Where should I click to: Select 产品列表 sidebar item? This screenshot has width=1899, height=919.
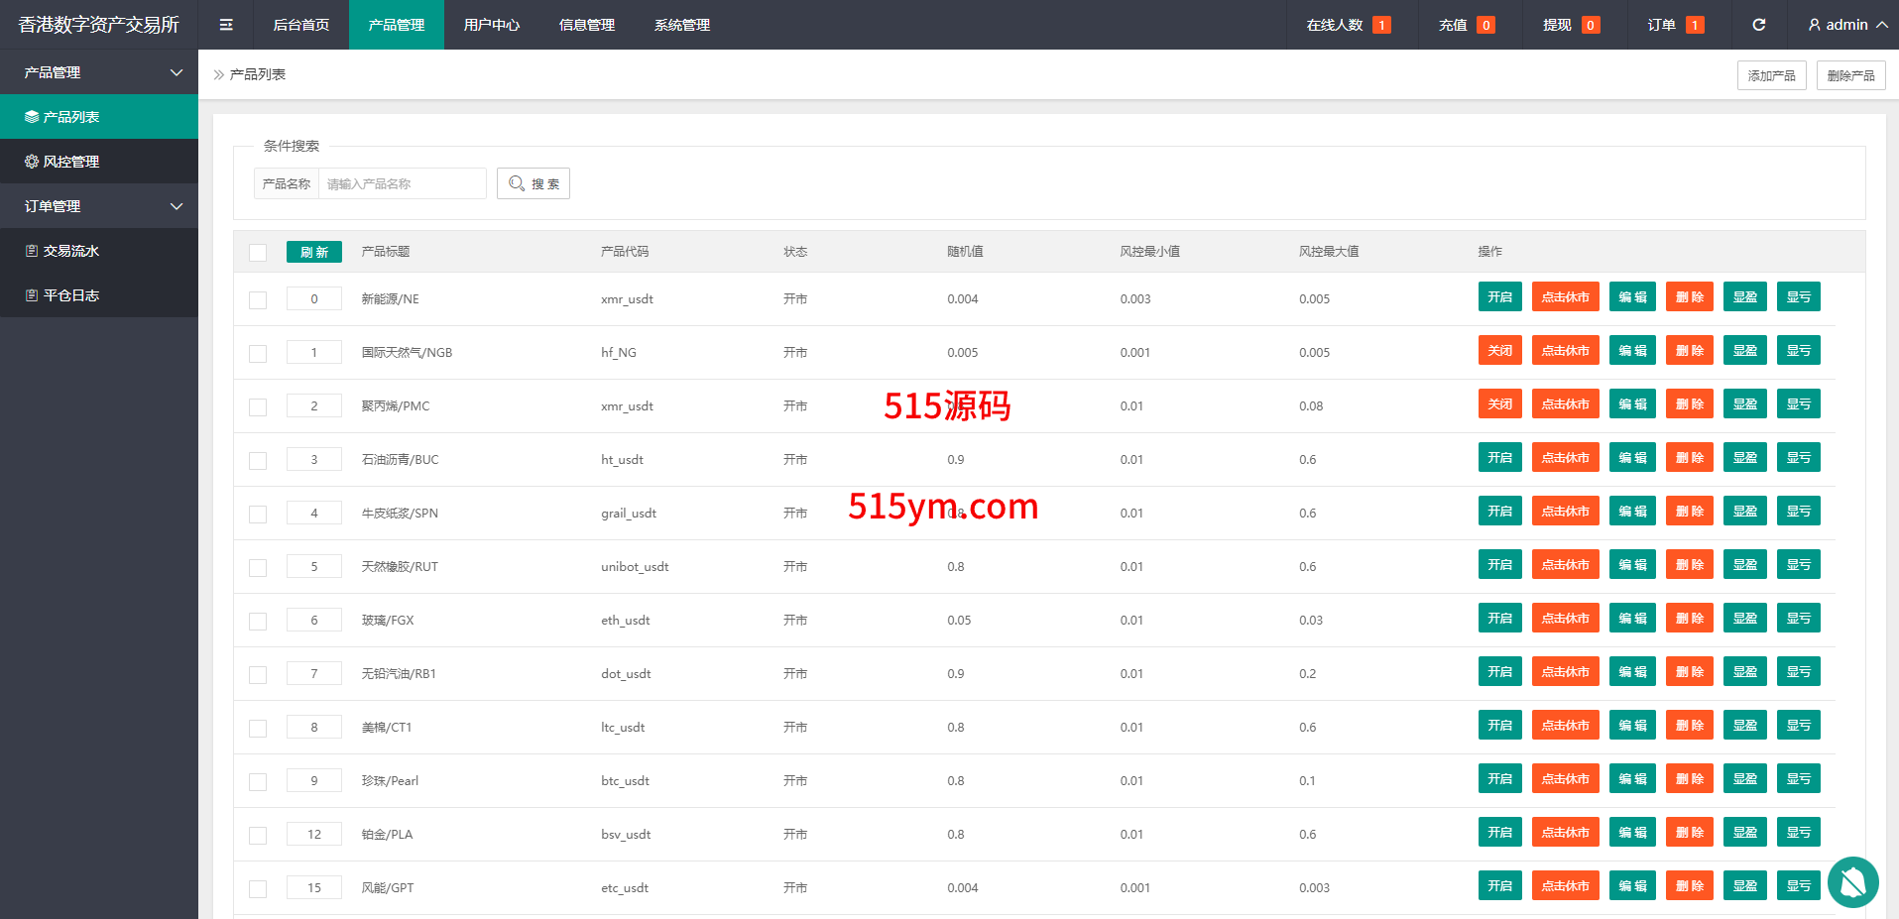pyautogui.click(x=99, y=117)
